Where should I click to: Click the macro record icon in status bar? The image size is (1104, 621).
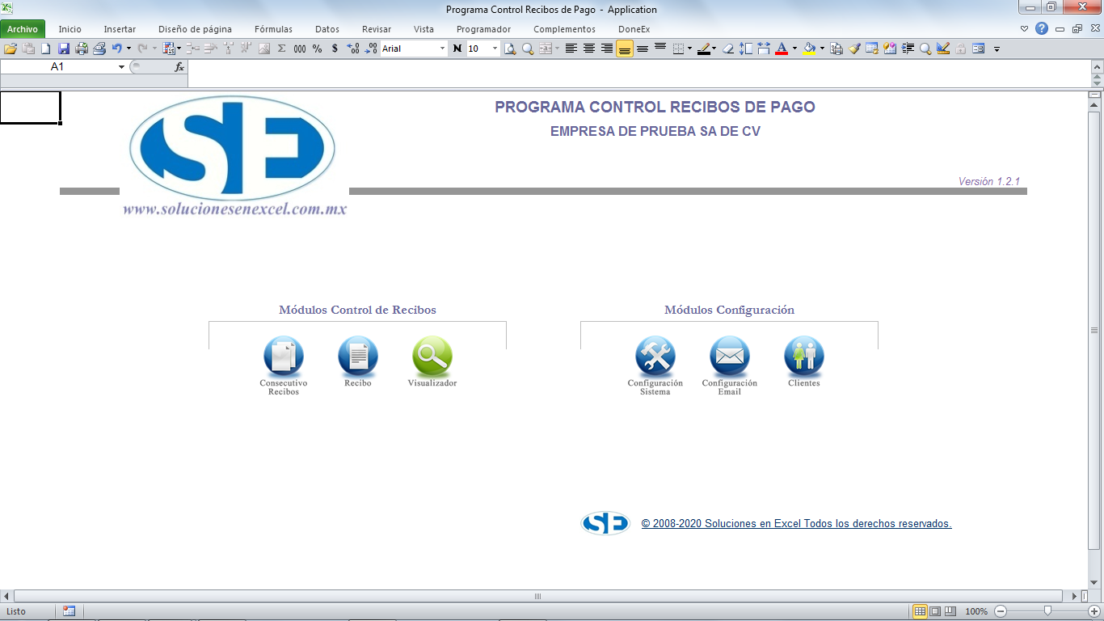click(x=69, y=611)
